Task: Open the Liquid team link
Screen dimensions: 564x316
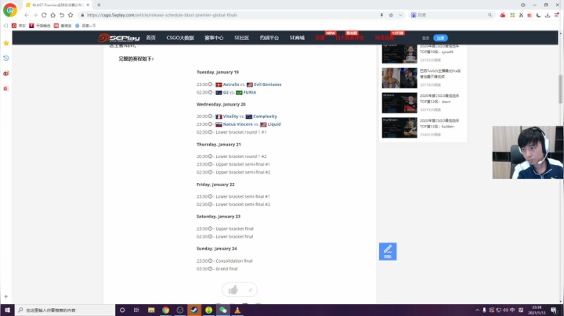Action: click(x=274, y=124)
